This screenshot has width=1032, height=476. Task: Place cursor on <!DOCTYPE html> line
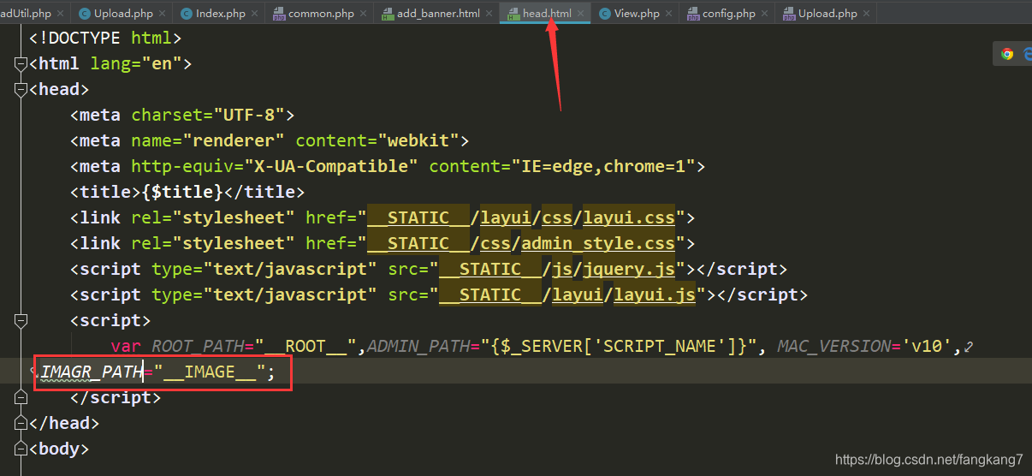[x=105, y=38]
